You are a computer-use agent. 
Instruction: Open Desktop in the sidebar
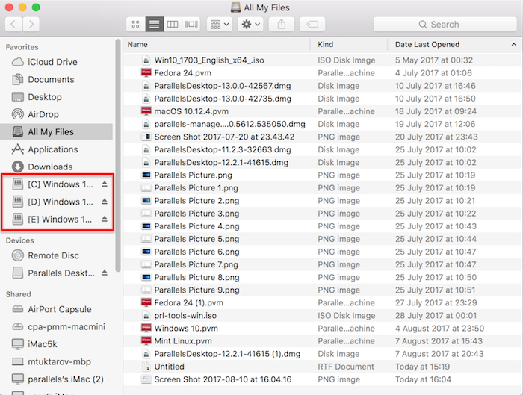coord(57,97)
